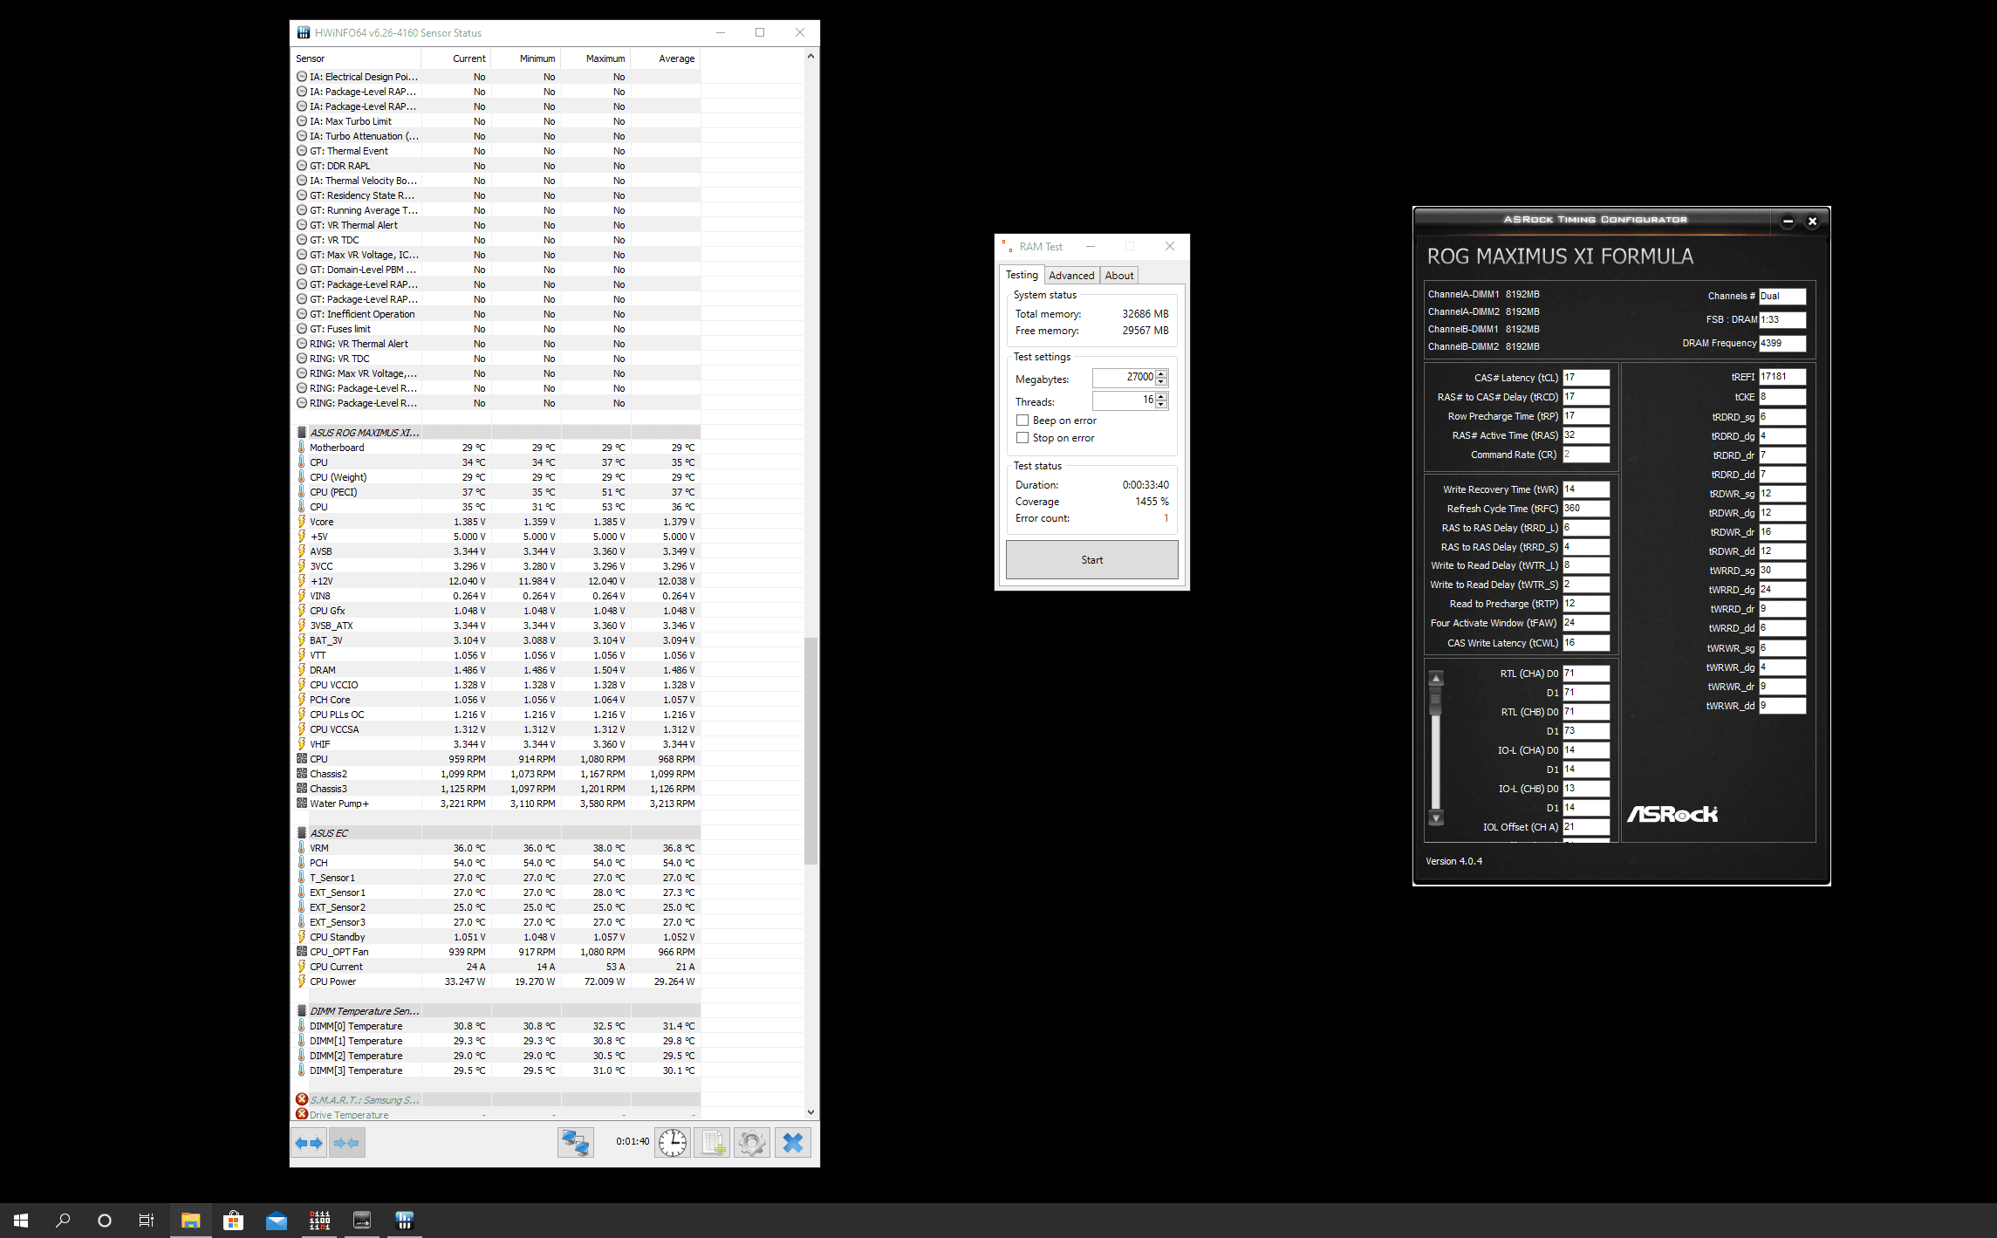Click the clock reset timer icon in HWiNFO
Image resolution: width=1997 pixels, height=1238 pixels.
tap(673, 1143)
